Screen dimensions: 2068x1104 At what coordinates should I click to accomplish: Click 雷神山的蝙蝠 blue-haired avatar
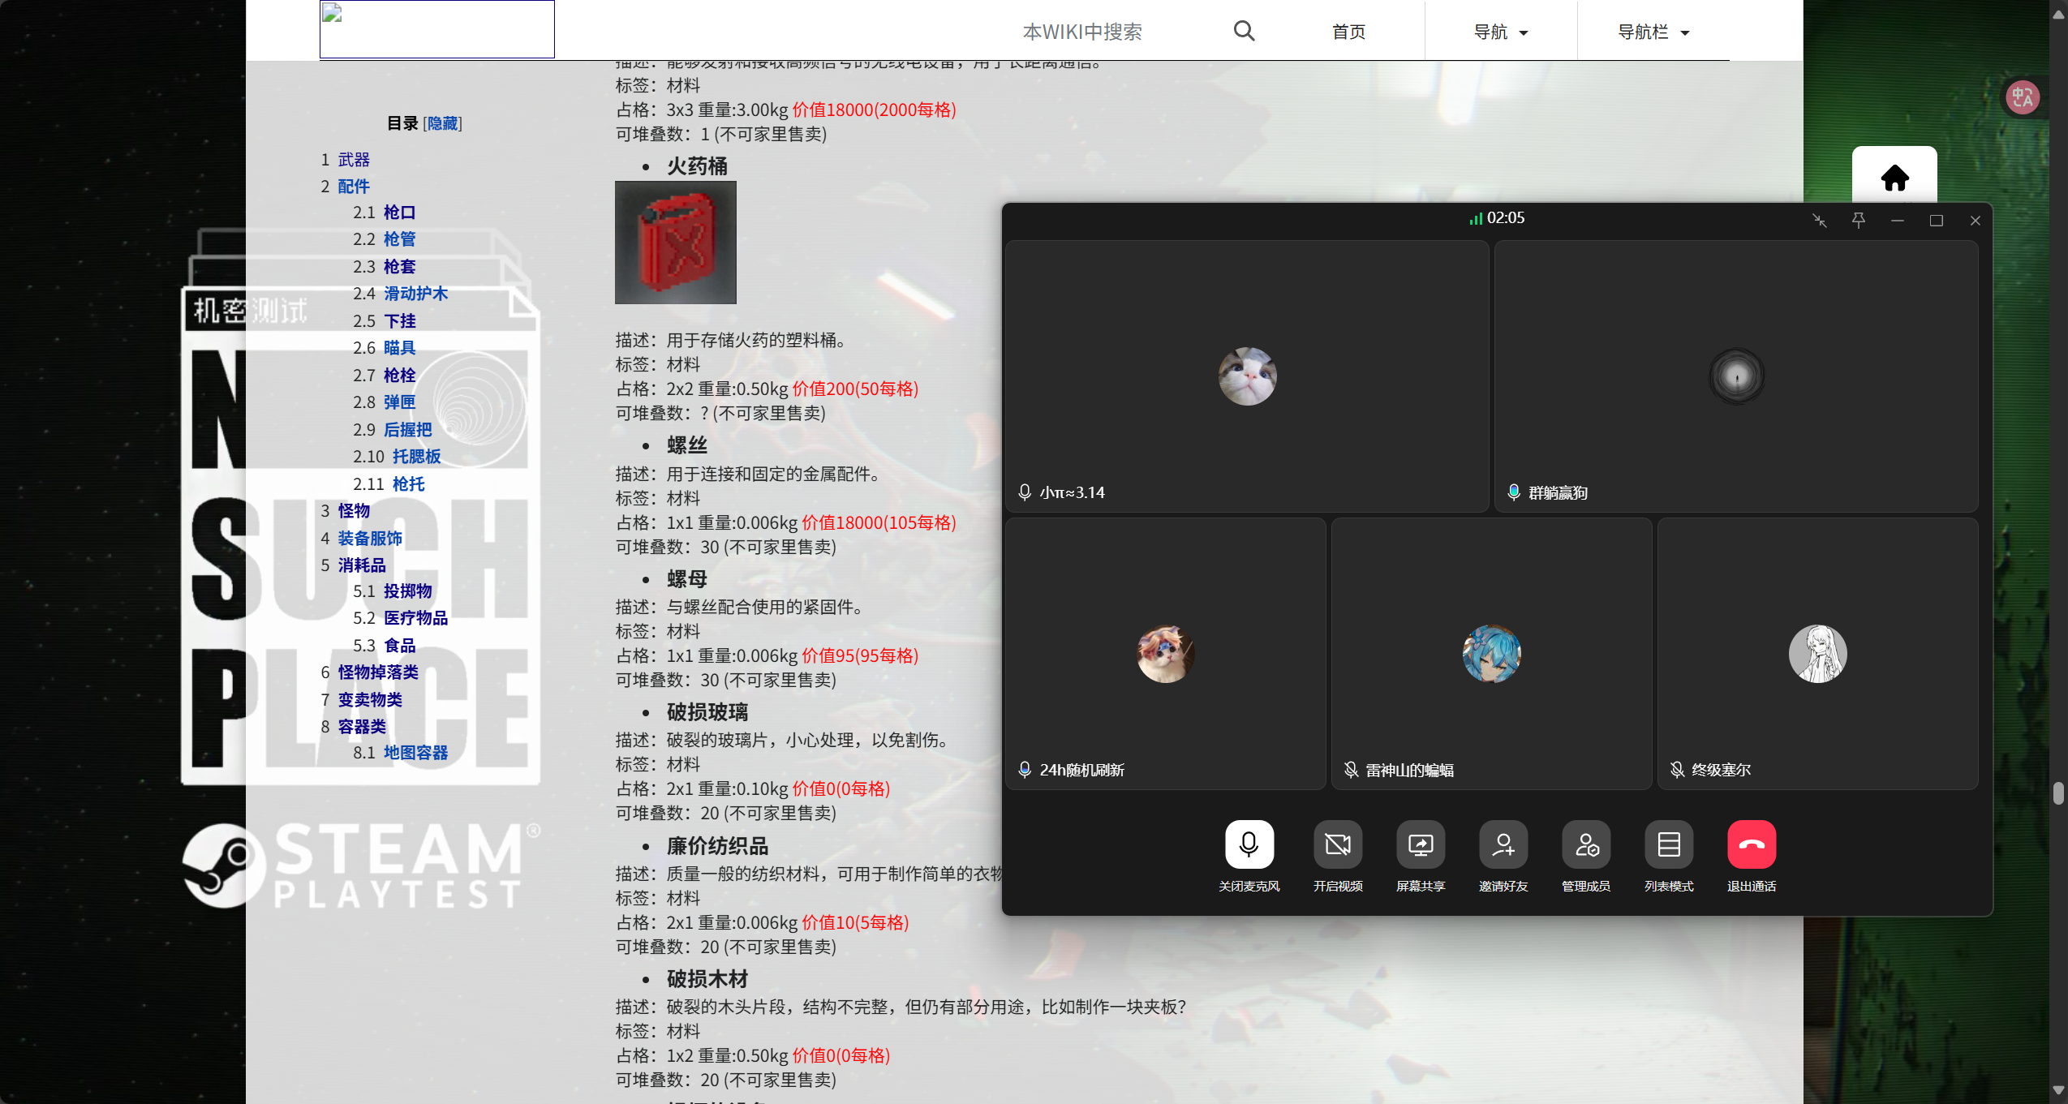click(1491, 654)
